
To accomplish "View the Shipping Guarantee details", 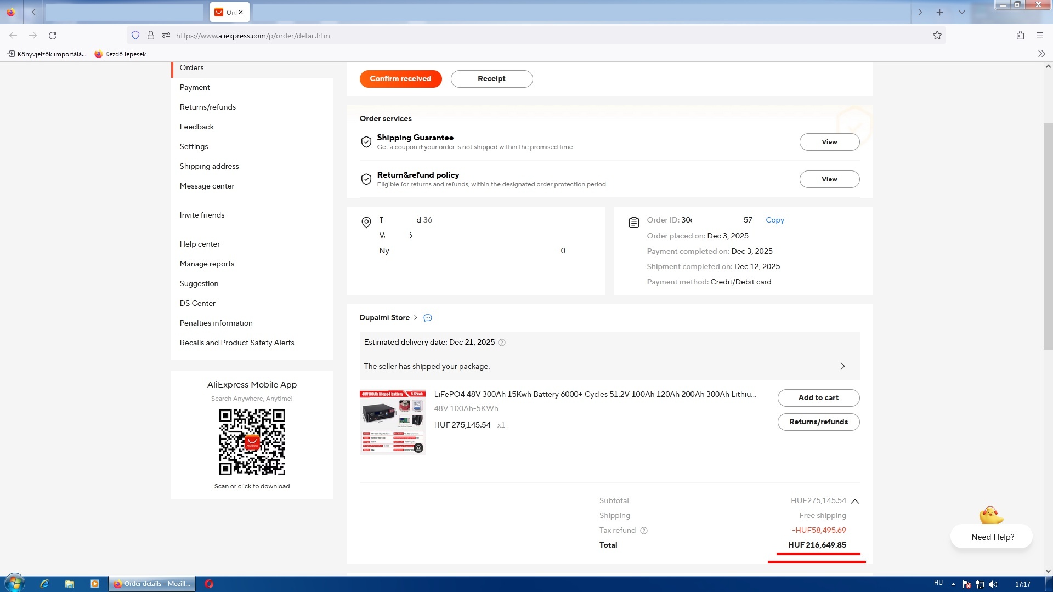I will 829,142.
